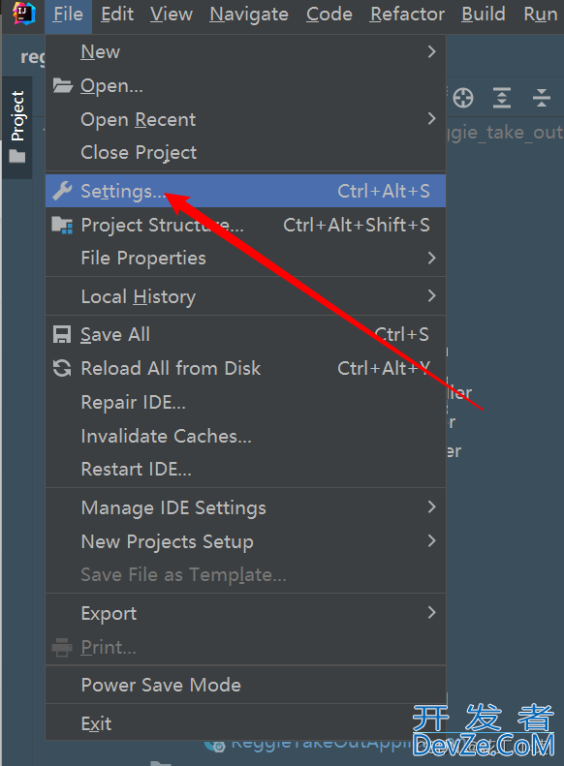Click the floppy disk Save All icon
Image resolution: width=564 pixels, height=766 pixels.
point(62,335)
